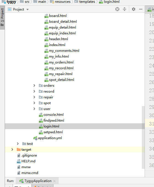Viewport: 154px width, 187px height.
Task: Hide the Project panel with minus icon
Action: [141, 9]
